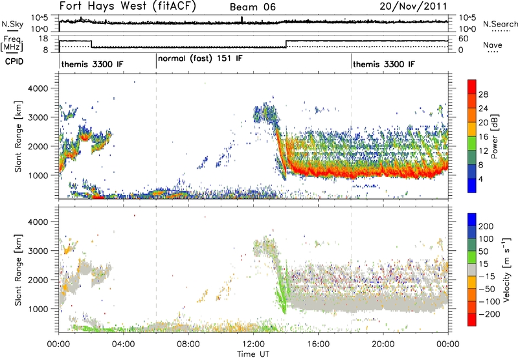The image size is (518, 358).
Task: Click the "12:00" time axis label
Action: tap(253, 344)
